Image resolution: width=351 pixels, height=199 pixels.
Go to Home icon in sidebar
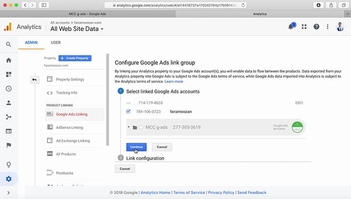pyautogui.click(x=8, y=60)
